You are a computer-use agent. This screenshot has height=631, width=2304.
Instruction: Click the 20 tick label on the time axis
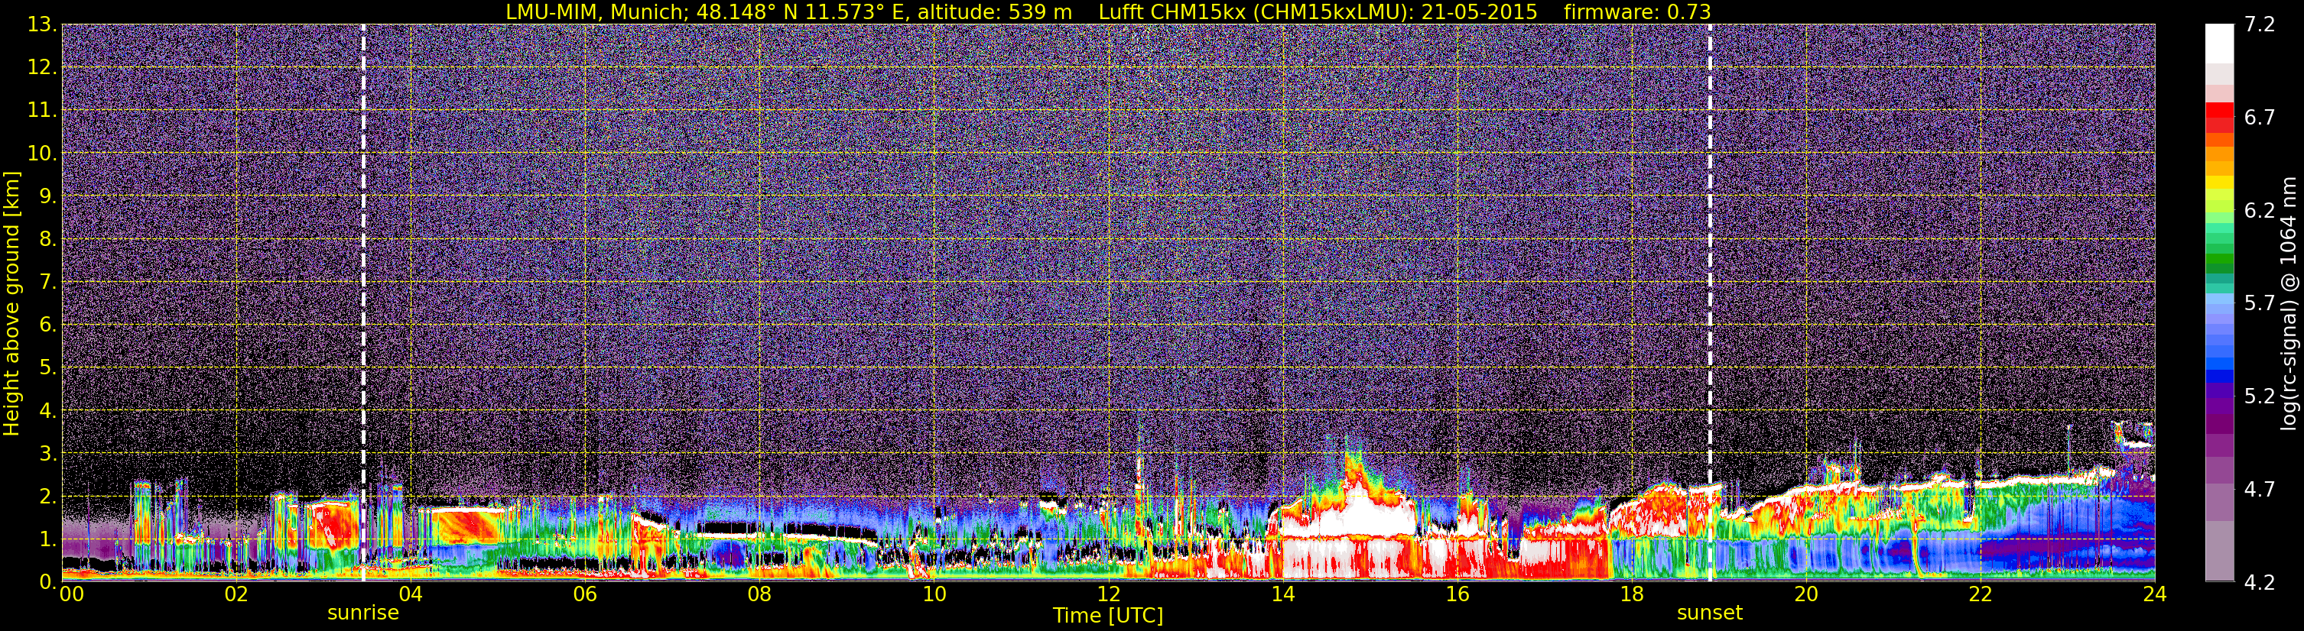[1806, 594]
